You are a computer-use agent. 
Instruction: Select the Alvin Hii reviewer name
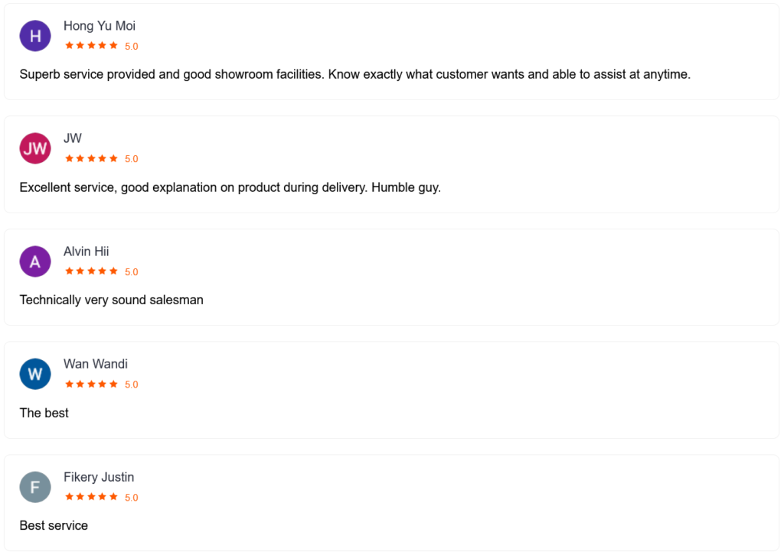point(87,252)
